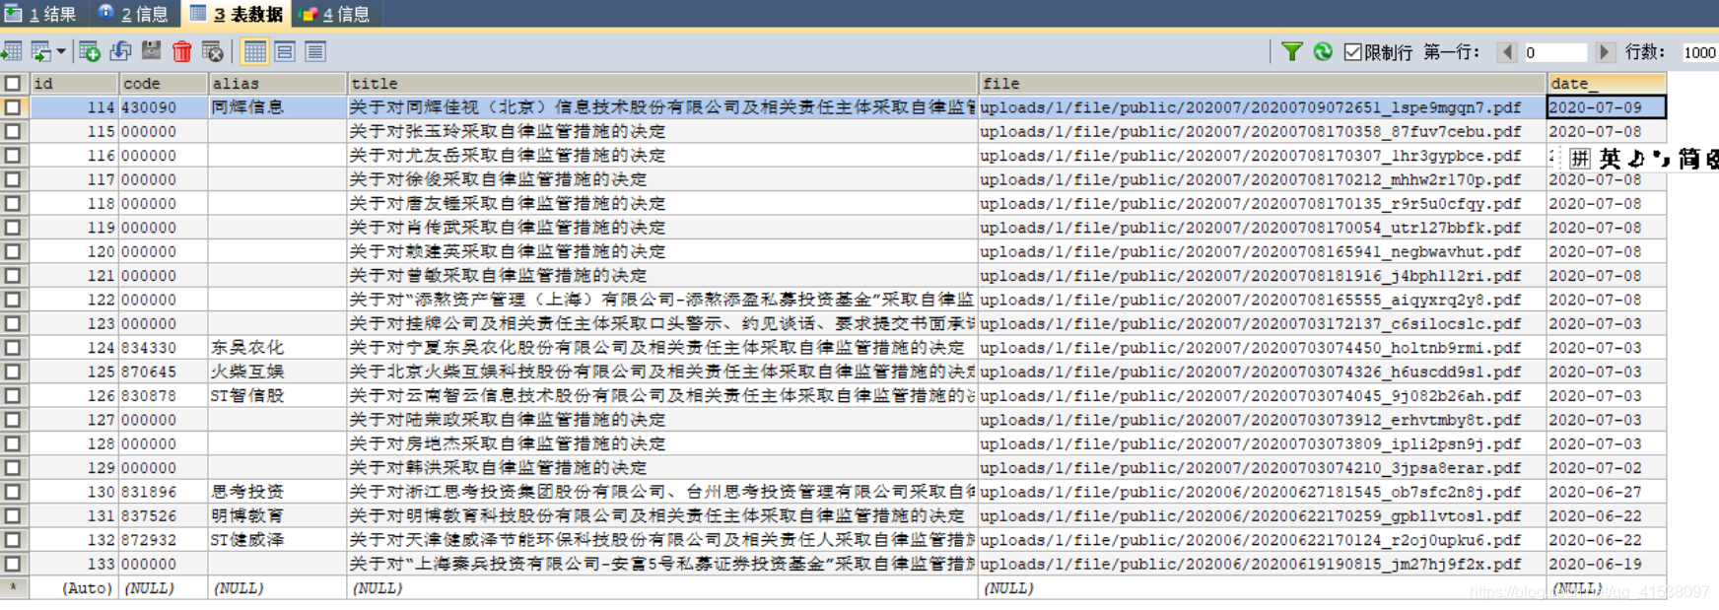
Task: Check the row 124 checkbox
Action: [13, 348]
